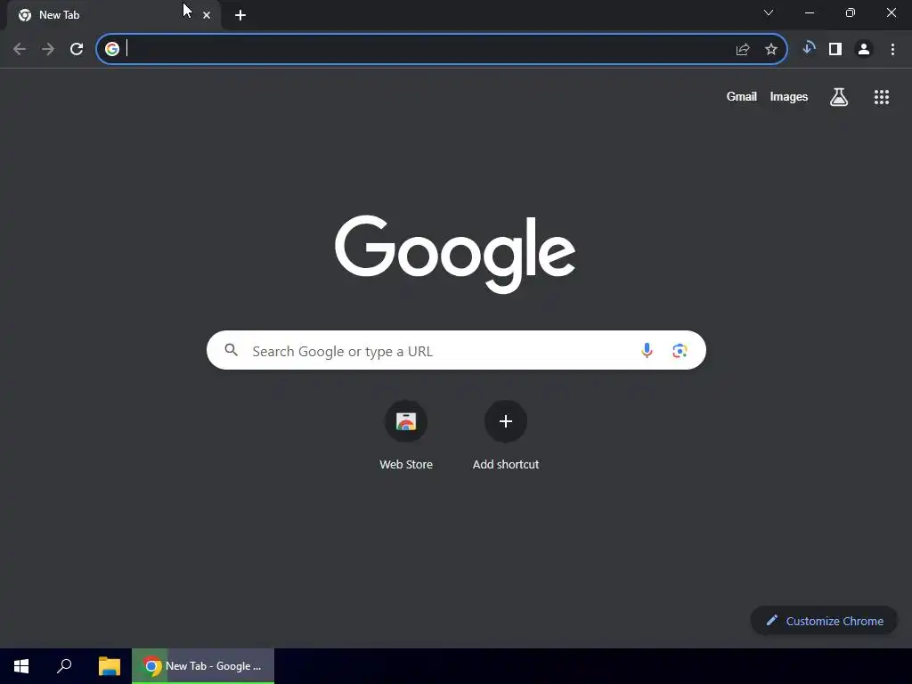The image size is (912, 684).
Task: Open the Search Labs flask icon
Action: tap(838, 96)
